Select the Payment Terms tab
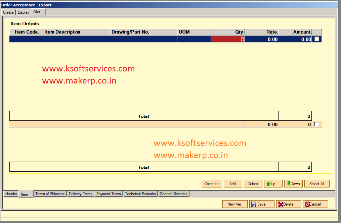The image size is (341, 223). pos(109,194)
